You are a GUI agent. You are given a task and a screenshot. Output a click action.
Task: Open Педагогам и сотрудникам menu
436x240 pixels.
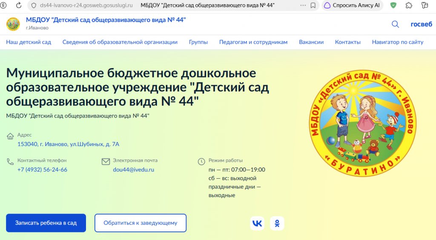253,42
